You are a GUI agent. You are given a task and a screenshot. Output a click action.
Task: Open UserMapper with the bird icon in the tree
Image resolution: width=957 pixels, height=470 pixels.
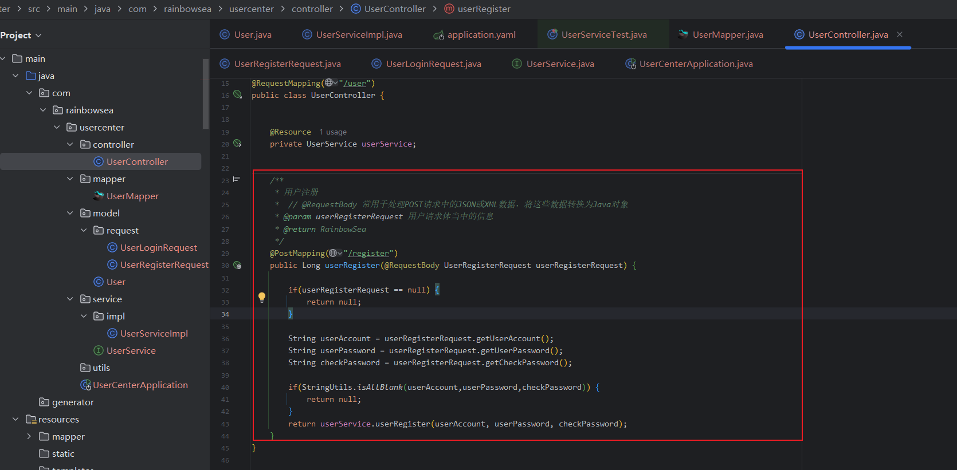click(132, 196)
